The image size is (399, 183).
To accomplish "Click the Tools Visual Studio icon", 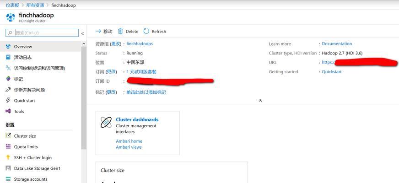I will (x=8, y=111).
